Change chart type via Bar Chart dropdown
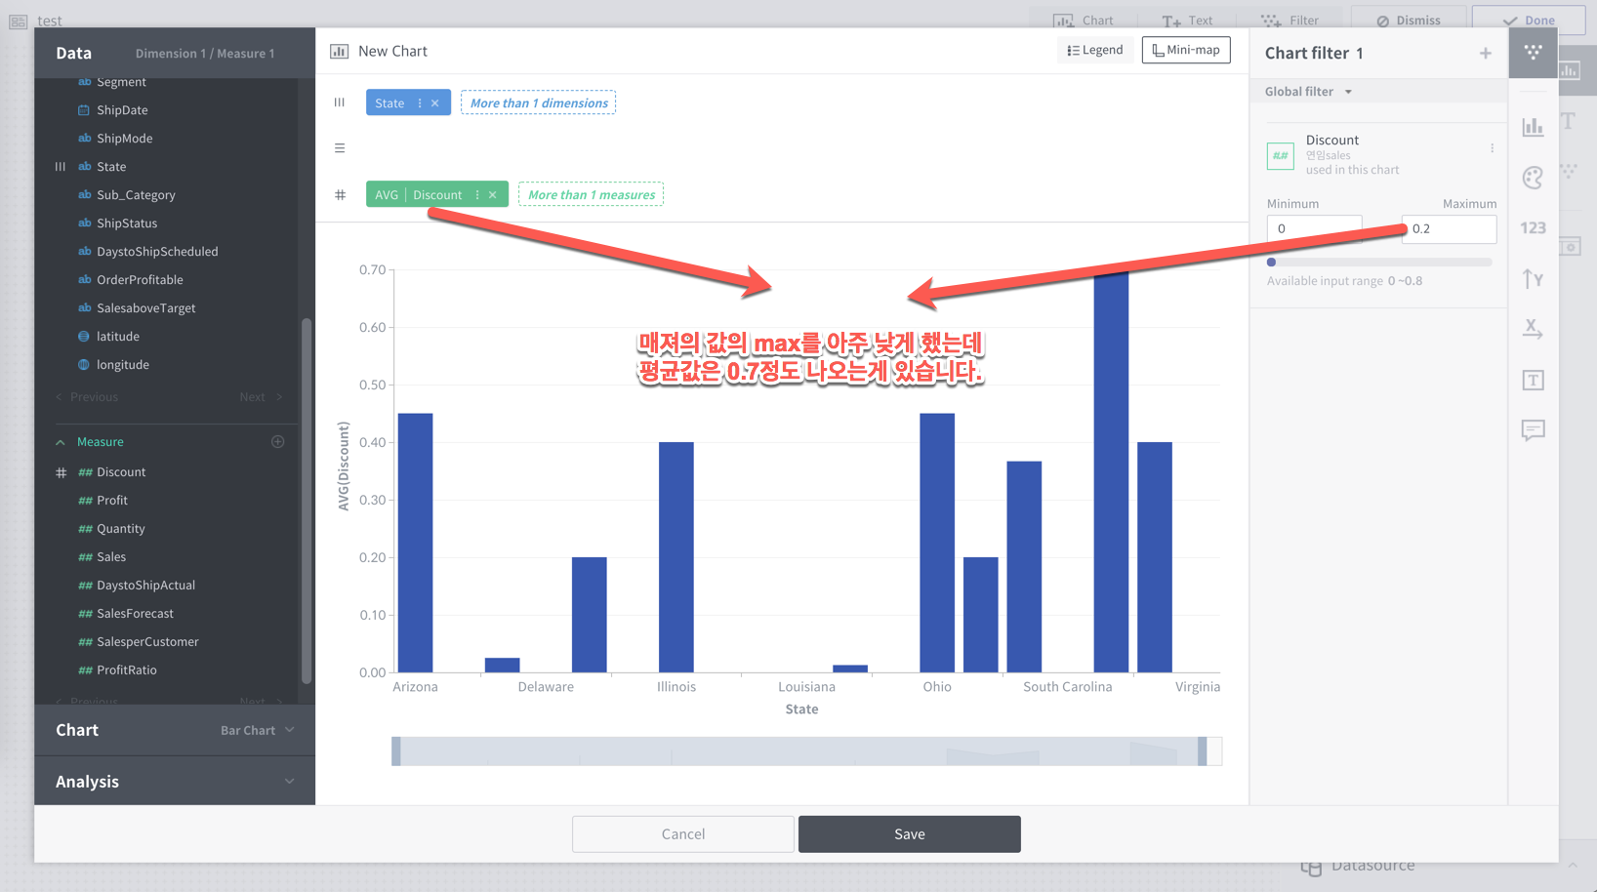The width and height of the screenshot is (1597, 892). point(256,730)
